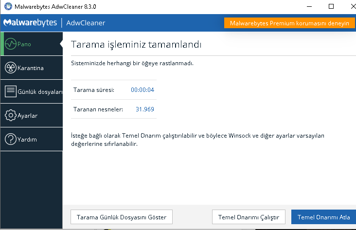356x230 pixels.
Task: Click the scan duration value 00:00:04
Action: click(142, 90)
